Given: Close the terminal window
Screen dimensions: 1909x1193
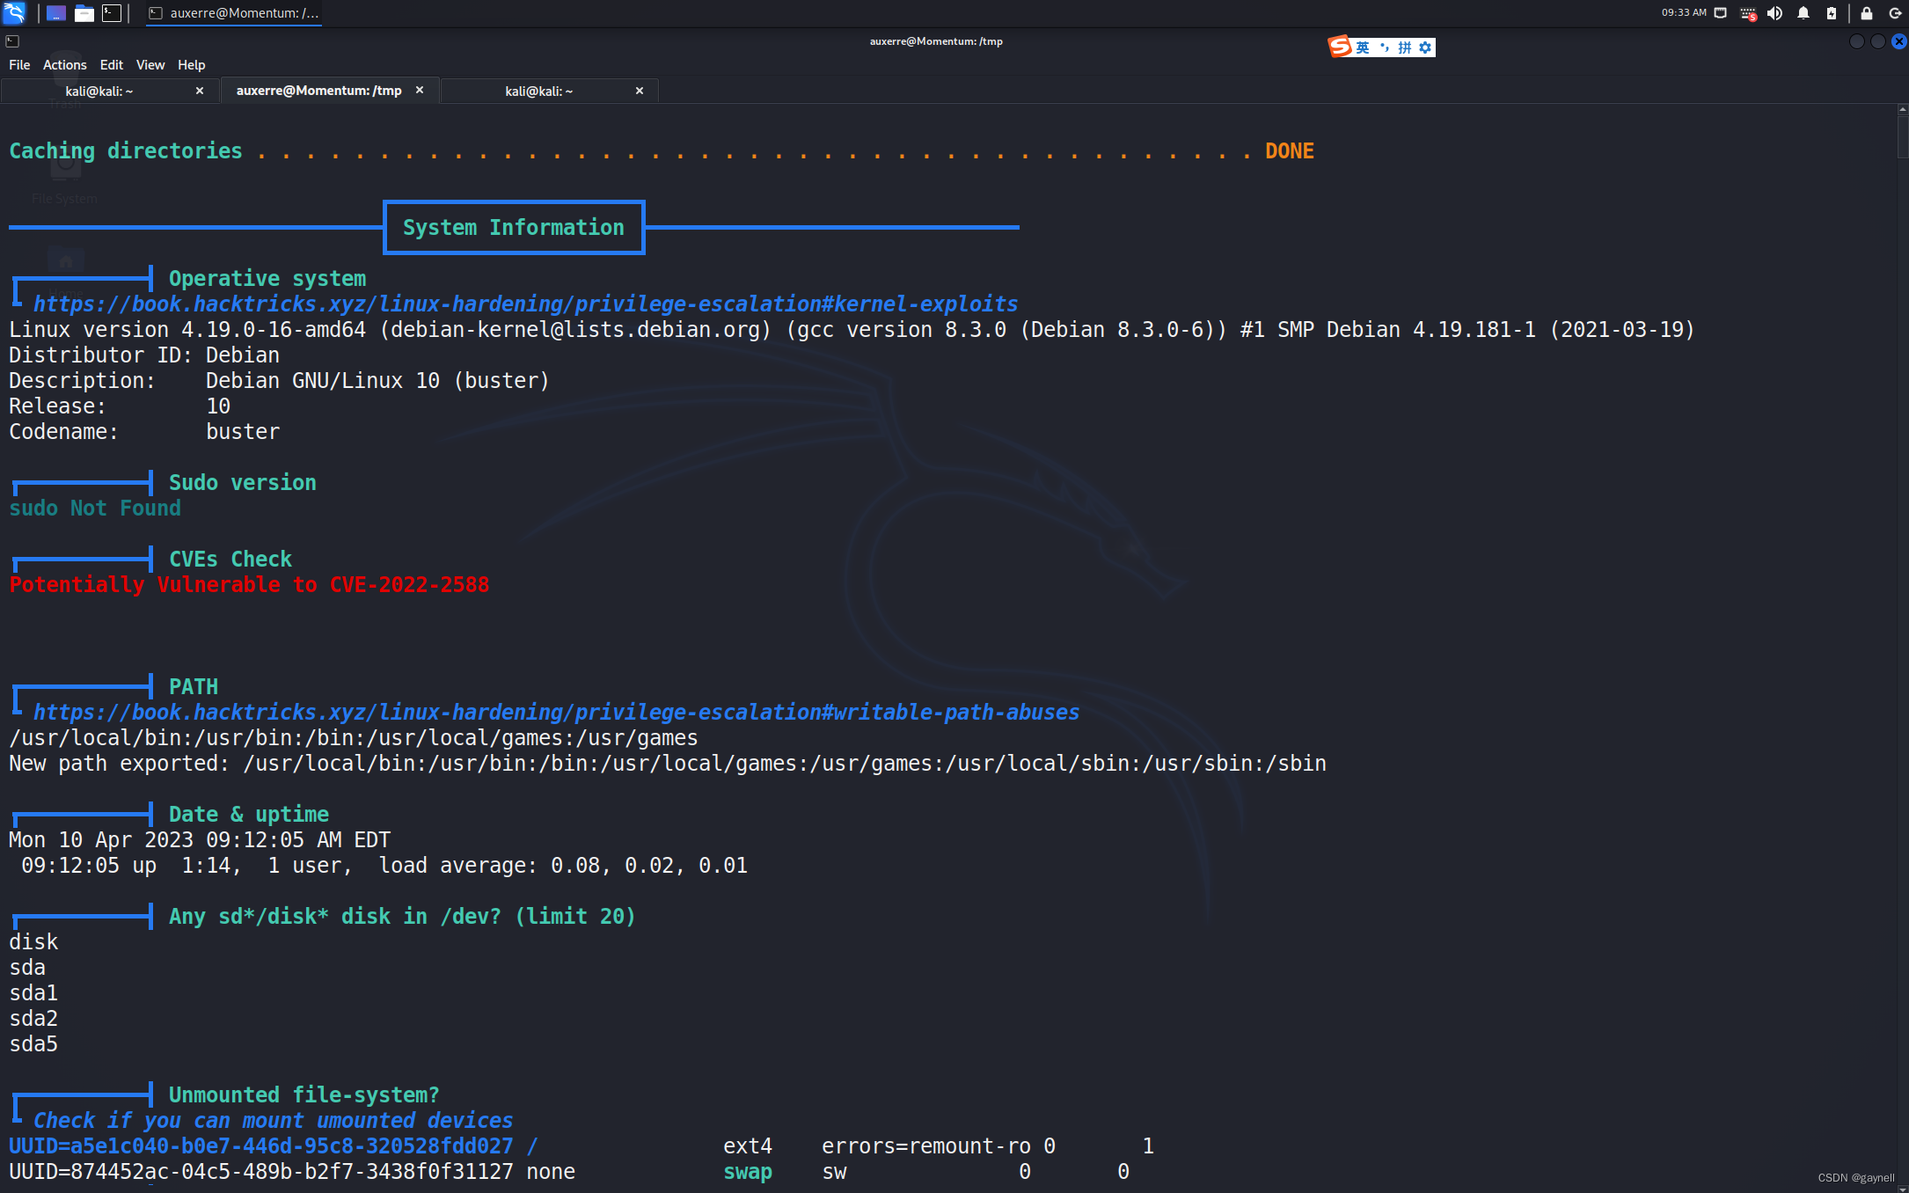Looking at the screenshot, I should pyautogui.click(x=1899, y=41).
